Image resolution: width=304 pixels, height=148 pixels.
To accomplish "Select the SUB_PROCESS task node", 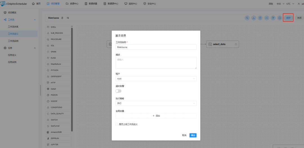I will pyautogui.click(x=58, y=33).
